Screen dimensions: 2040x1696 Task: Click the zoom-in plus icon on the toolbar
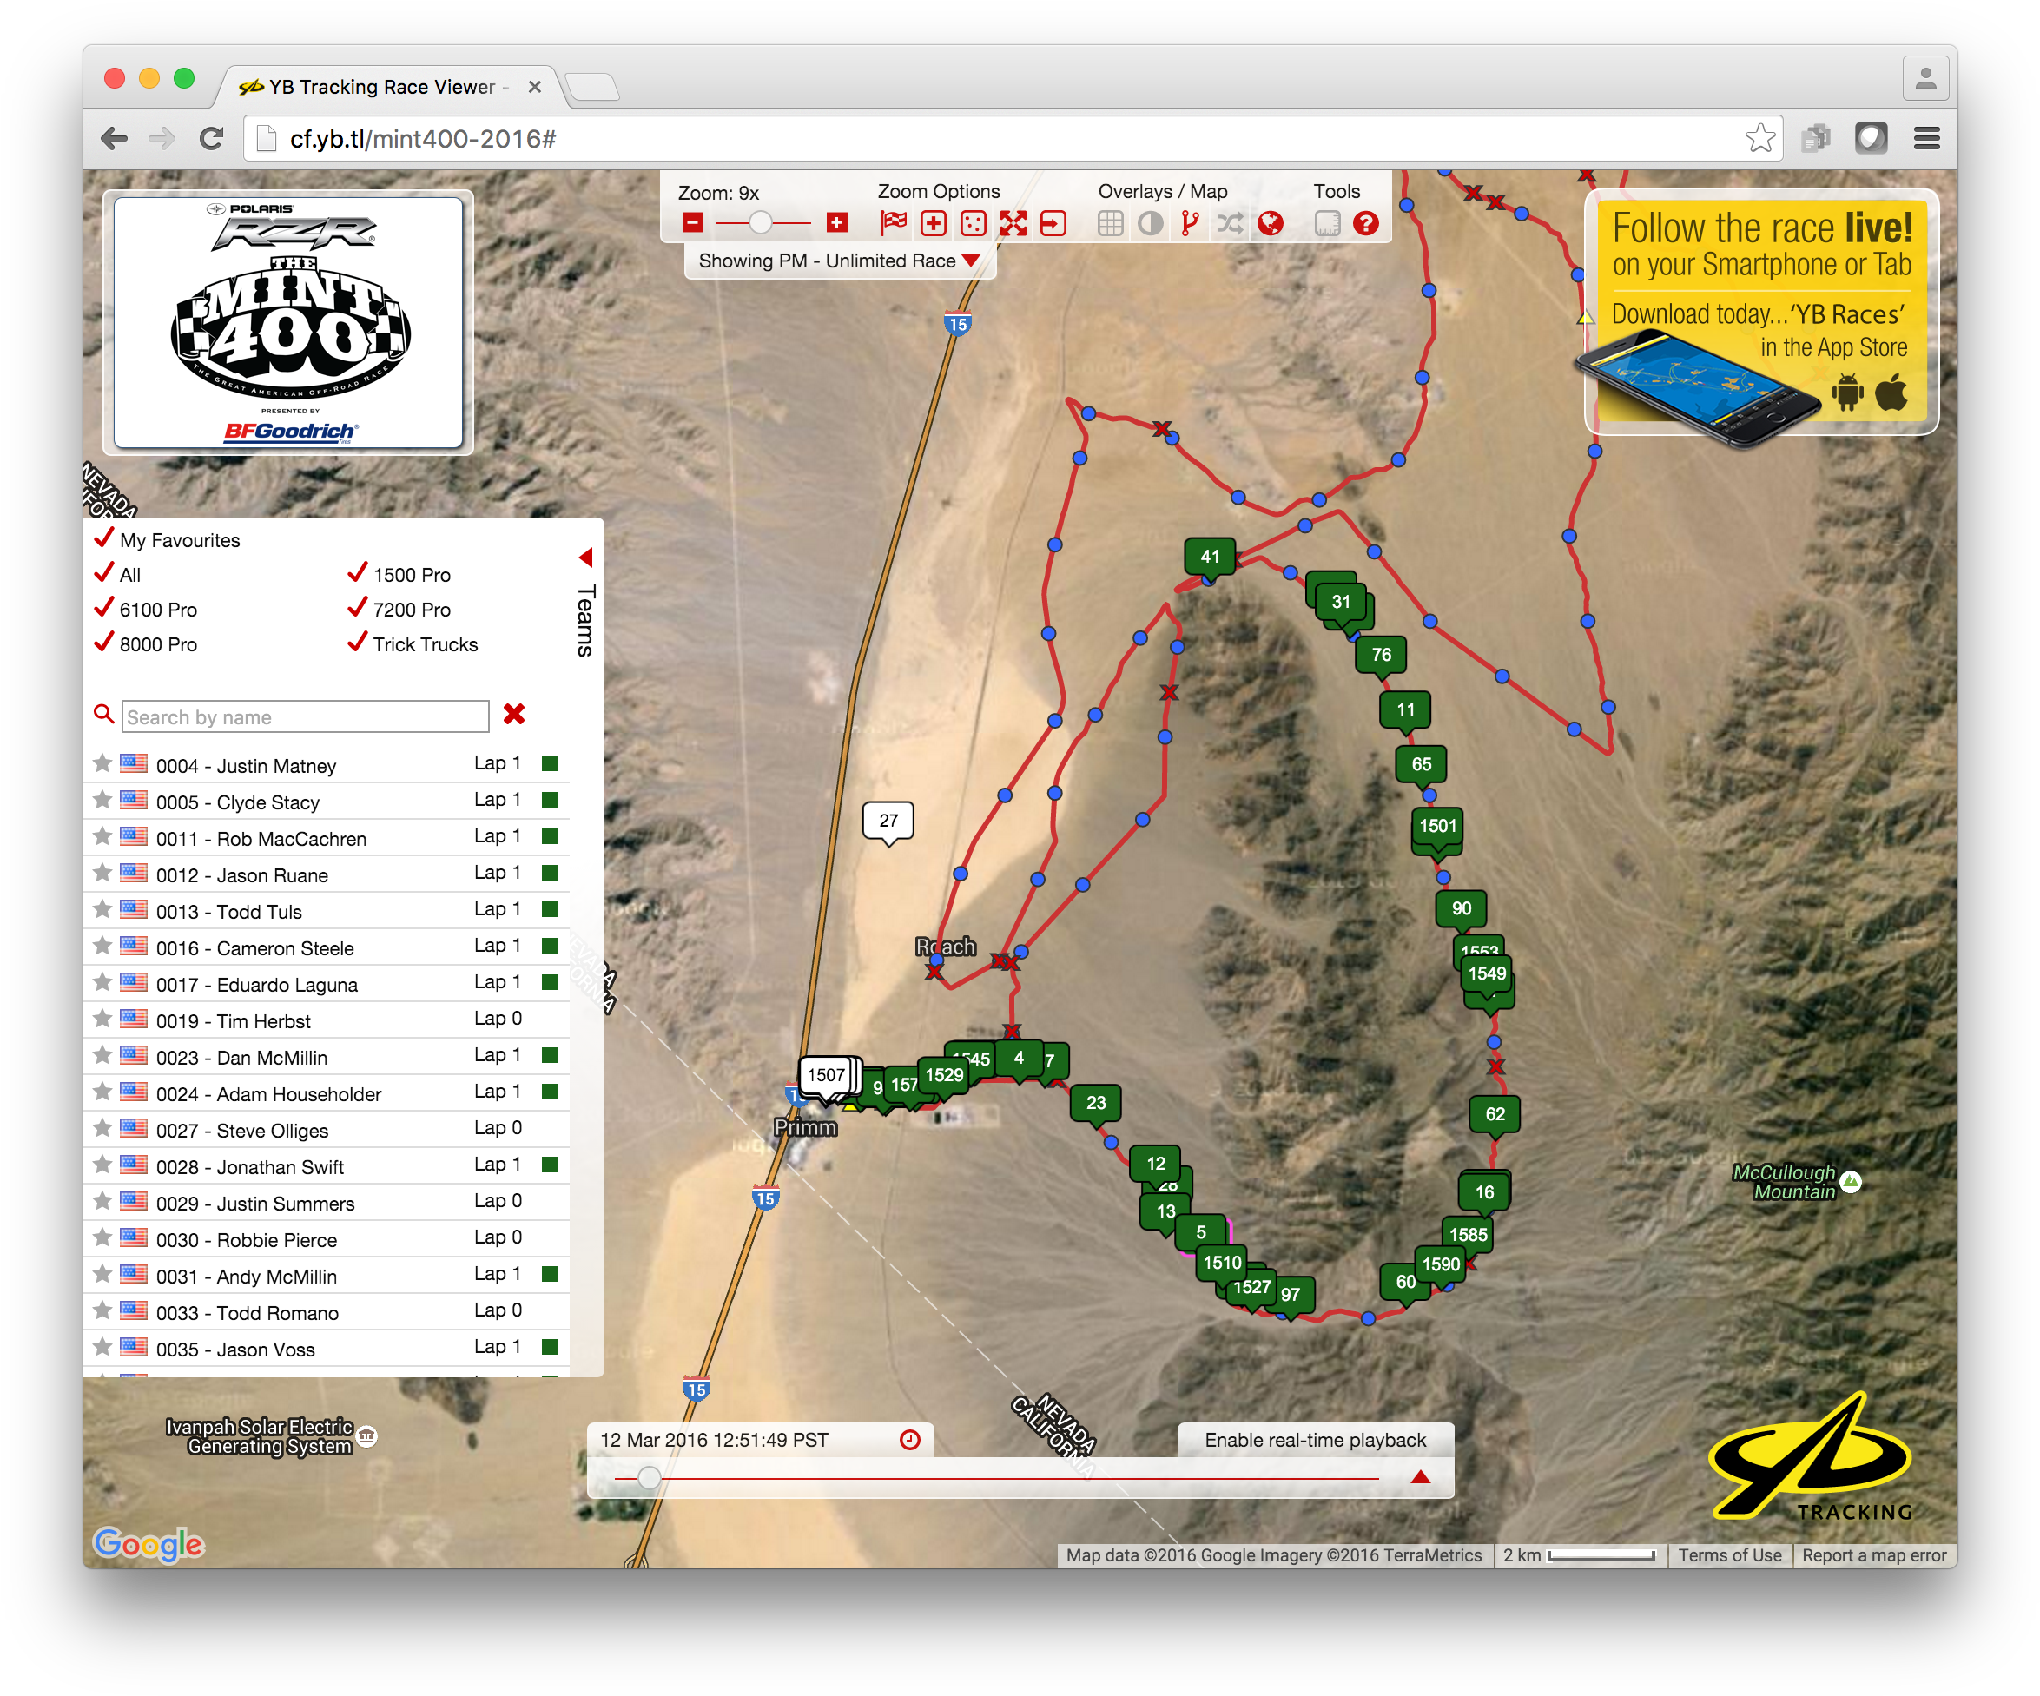click(836, 223)
